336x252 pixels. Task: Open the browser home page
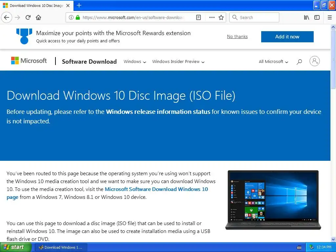click(x=38, y=17)
